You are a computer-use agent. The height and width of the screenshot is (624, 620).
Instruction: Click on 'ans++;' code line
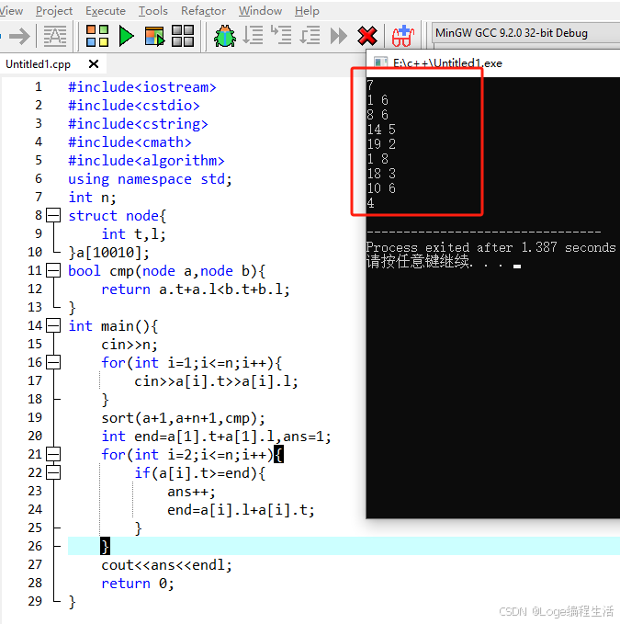coord(191,492)
